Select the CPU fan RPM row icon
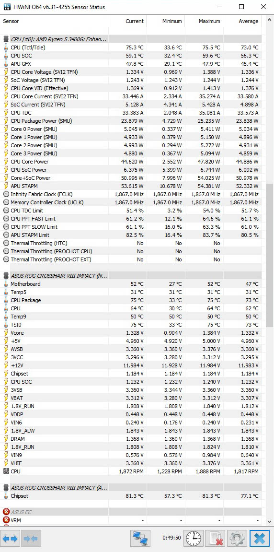Screen dimensions: 274x552 click(x=6, y=471)
